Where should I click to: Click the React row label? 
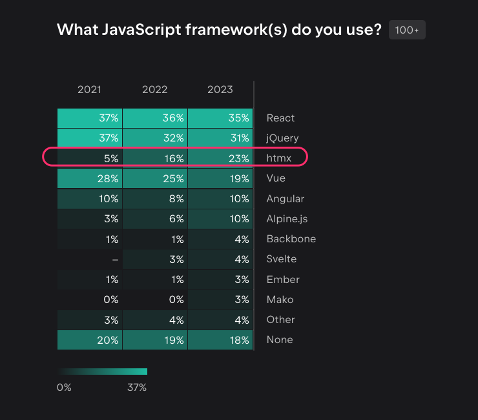[280, 118]
